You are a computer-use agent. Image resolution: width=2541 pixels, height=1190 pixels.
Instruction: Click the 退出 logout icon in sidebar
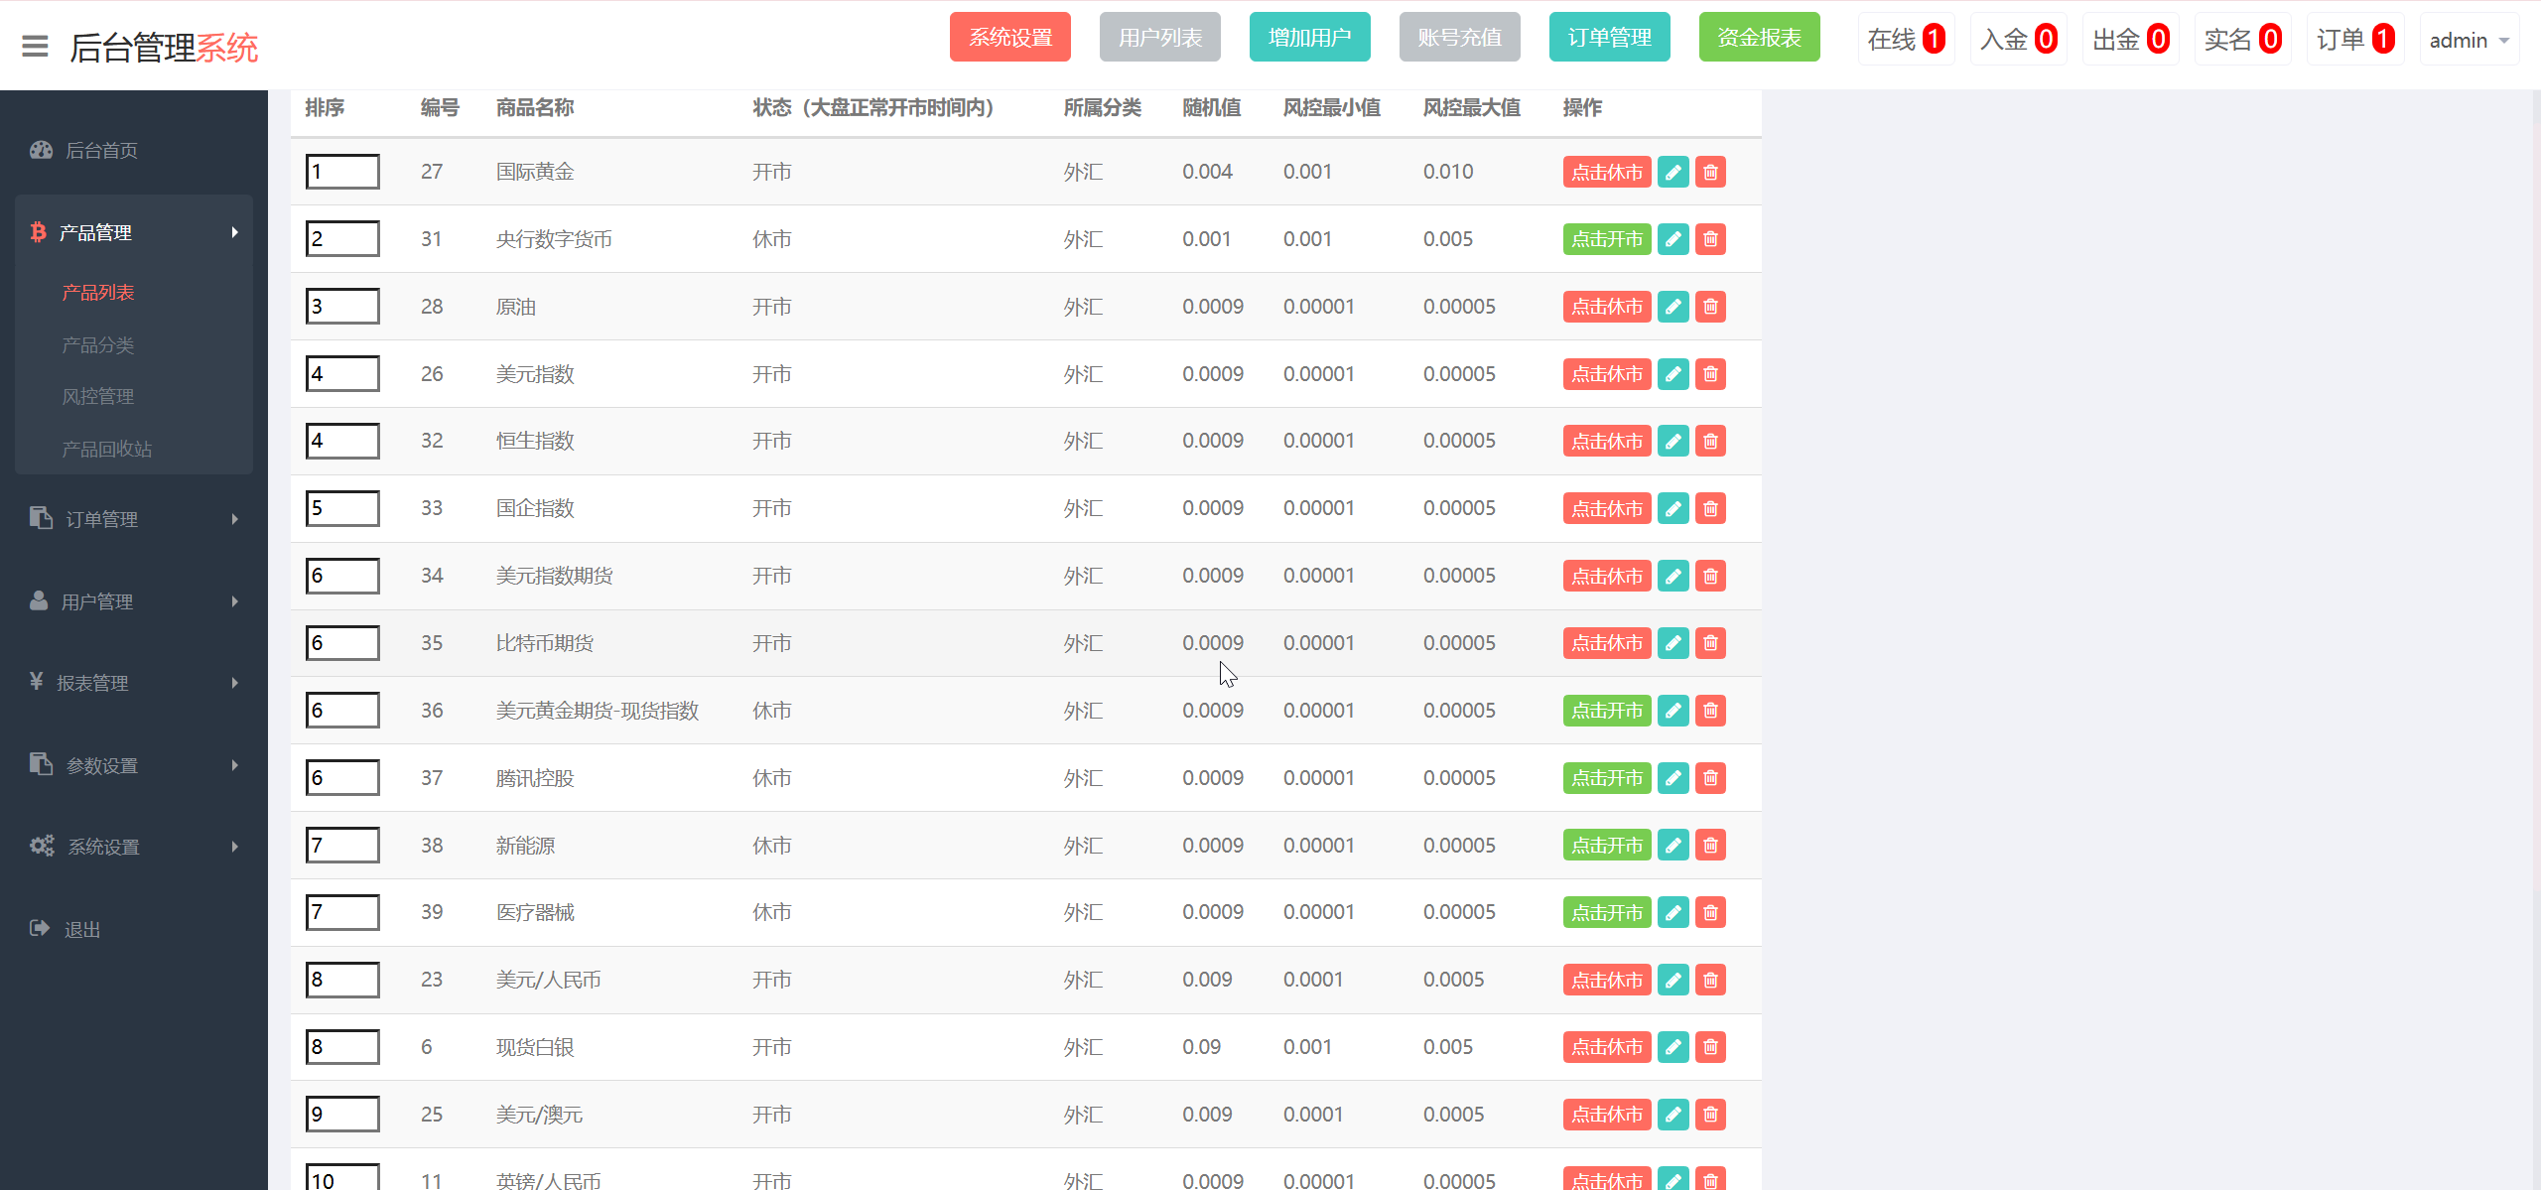pos(40,928)
